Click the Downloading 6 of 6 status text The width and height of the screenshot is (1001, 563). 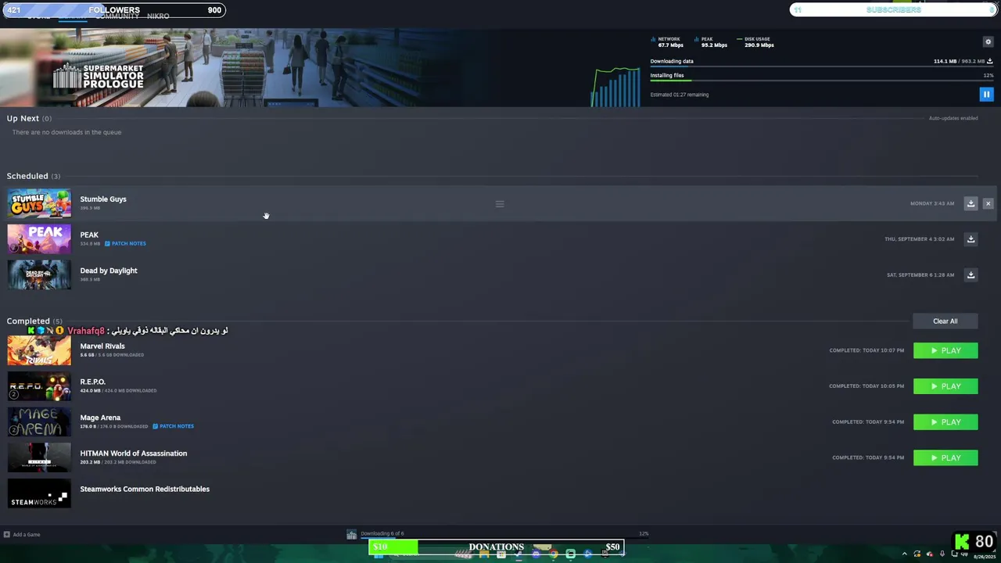[382, 533]
